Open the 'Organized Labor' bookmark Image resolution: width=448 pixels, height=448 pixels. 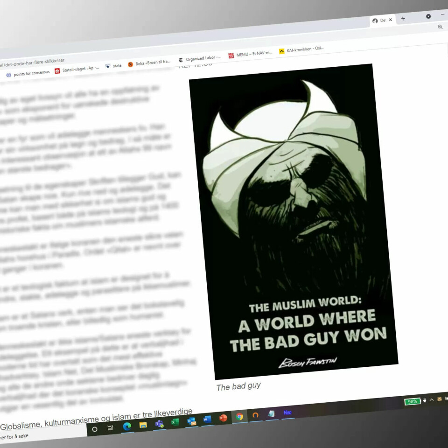[x=200, y=58]
